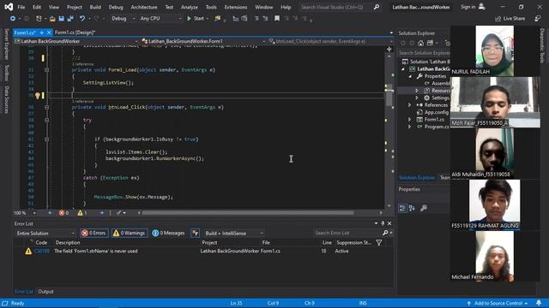Click the account profile icon beside Sign in
549x308 pixels.
(x=482, y=7)
